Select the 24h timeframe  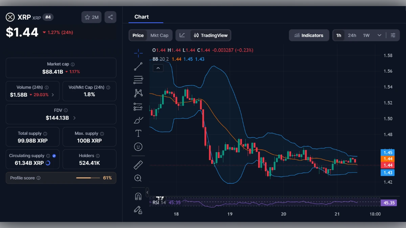pos(352,35)
